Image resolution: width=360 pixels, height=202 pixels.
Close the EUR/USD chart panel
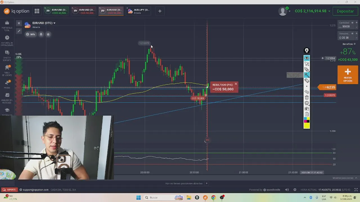19,23
